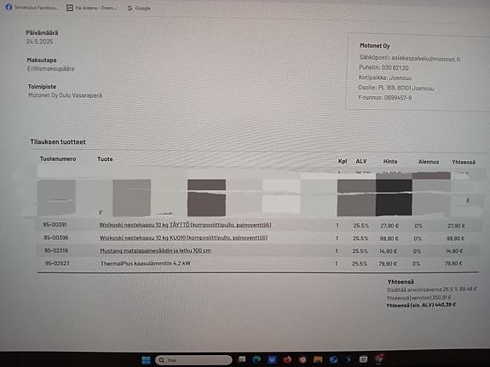Open the Facebook bookmark

coord(32,7)
